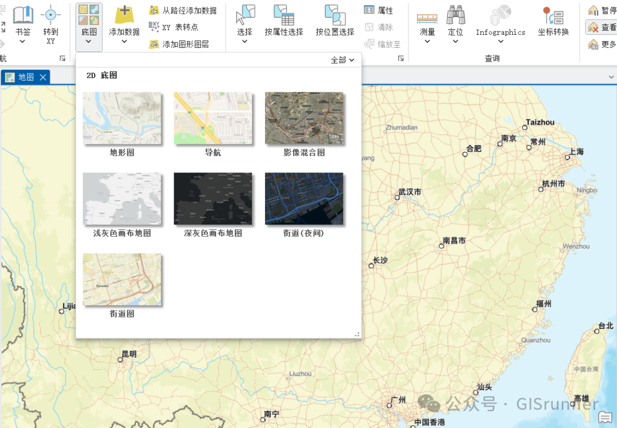Click 添加图形图层 button
The height and width of the screenshot is (428, 617).
click(179, 45)
